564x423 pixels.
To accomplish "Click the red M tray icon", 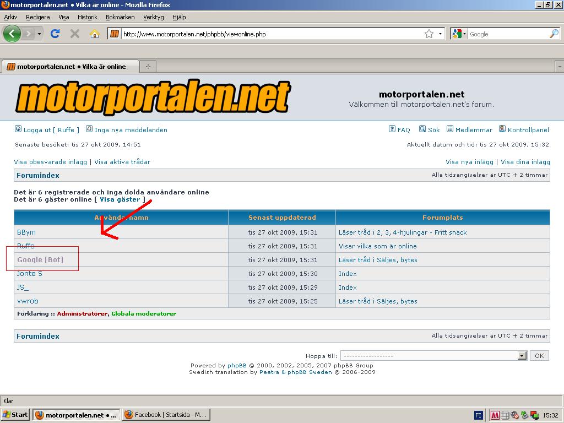I will (495, 415).
